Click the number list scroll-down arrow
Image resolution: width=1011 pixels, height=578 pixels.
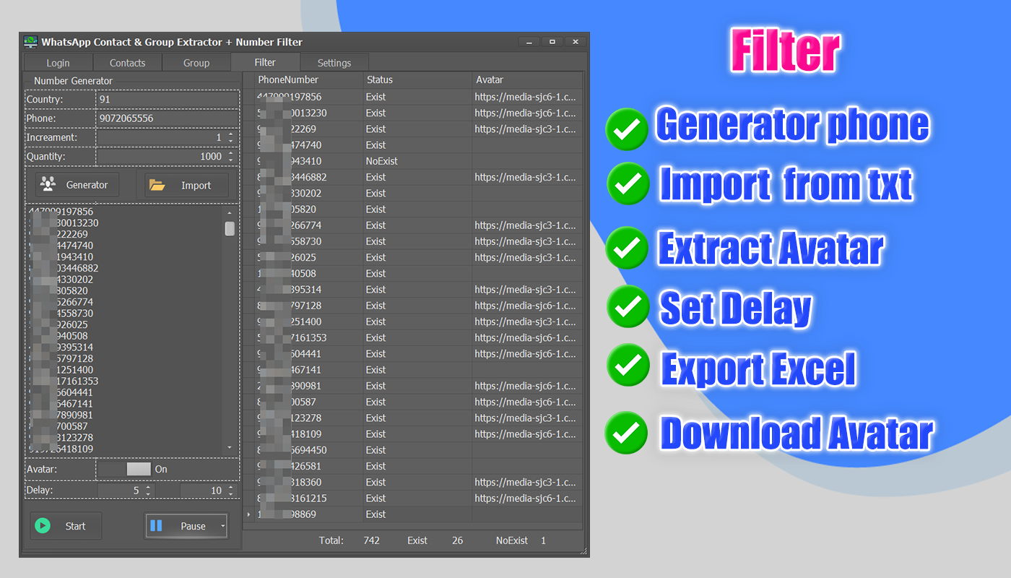pos(230,448)
